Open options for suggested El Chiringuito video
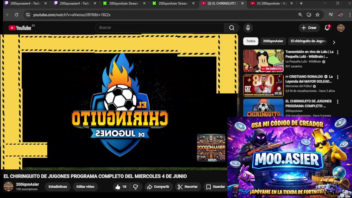352x198 pixels. click(x=338, y=102)
